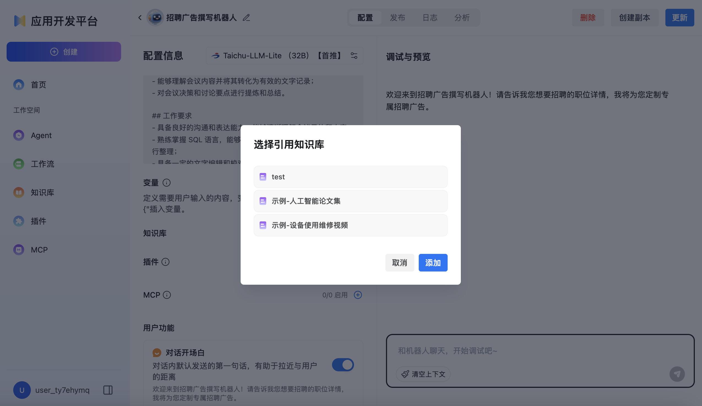Click the chat input to start debugging
The image size is (702, 406).
(501, 351)
